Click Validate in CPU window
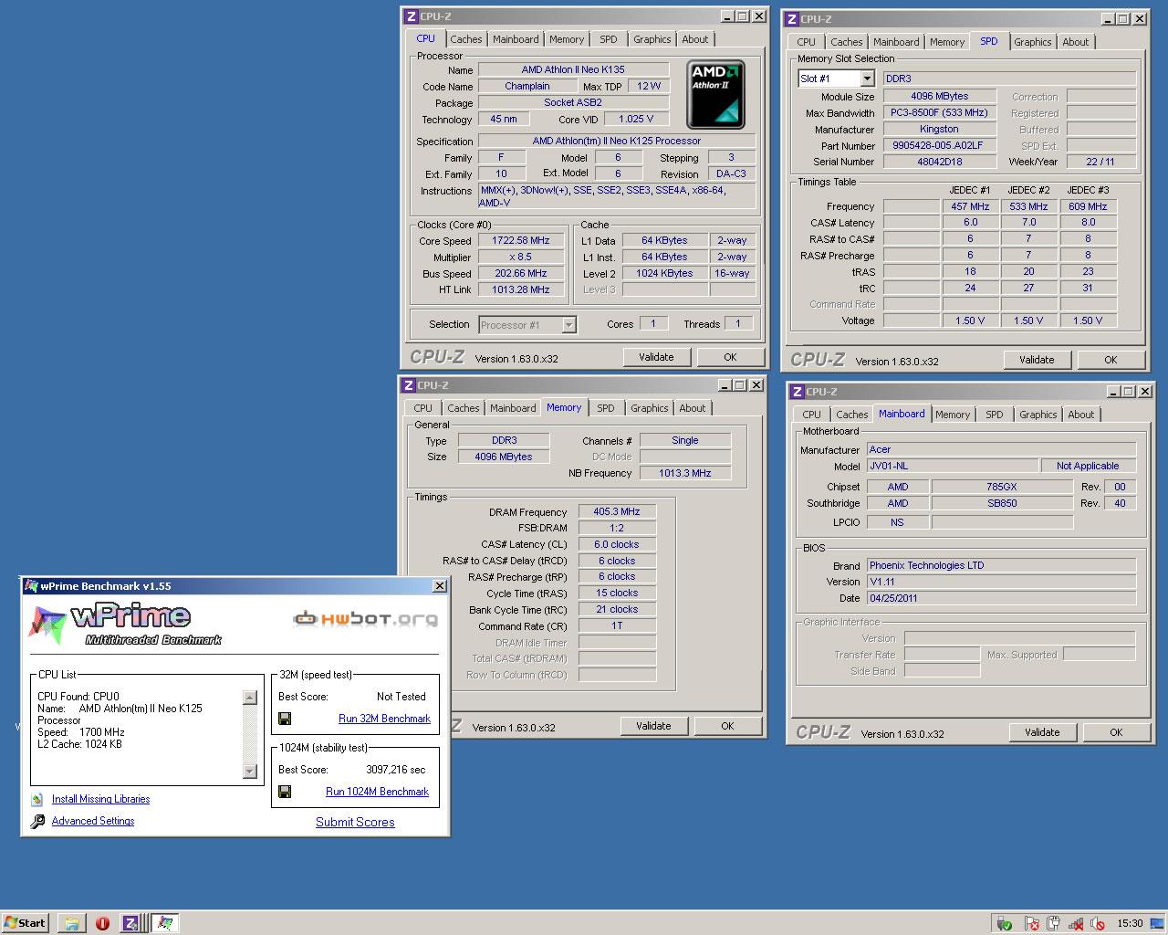Viewport: 1168px width, 935px height. click(656, 357)
